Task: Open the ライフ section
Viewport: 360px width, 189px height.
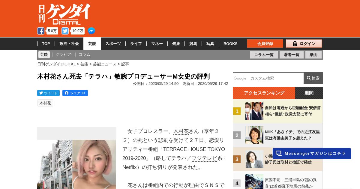Action: point(136,43)
